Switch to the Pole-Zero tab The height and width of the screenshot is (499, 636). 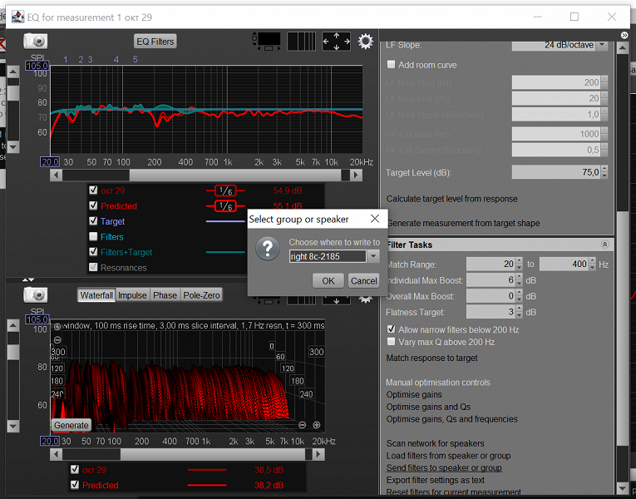tap(201, 295)
